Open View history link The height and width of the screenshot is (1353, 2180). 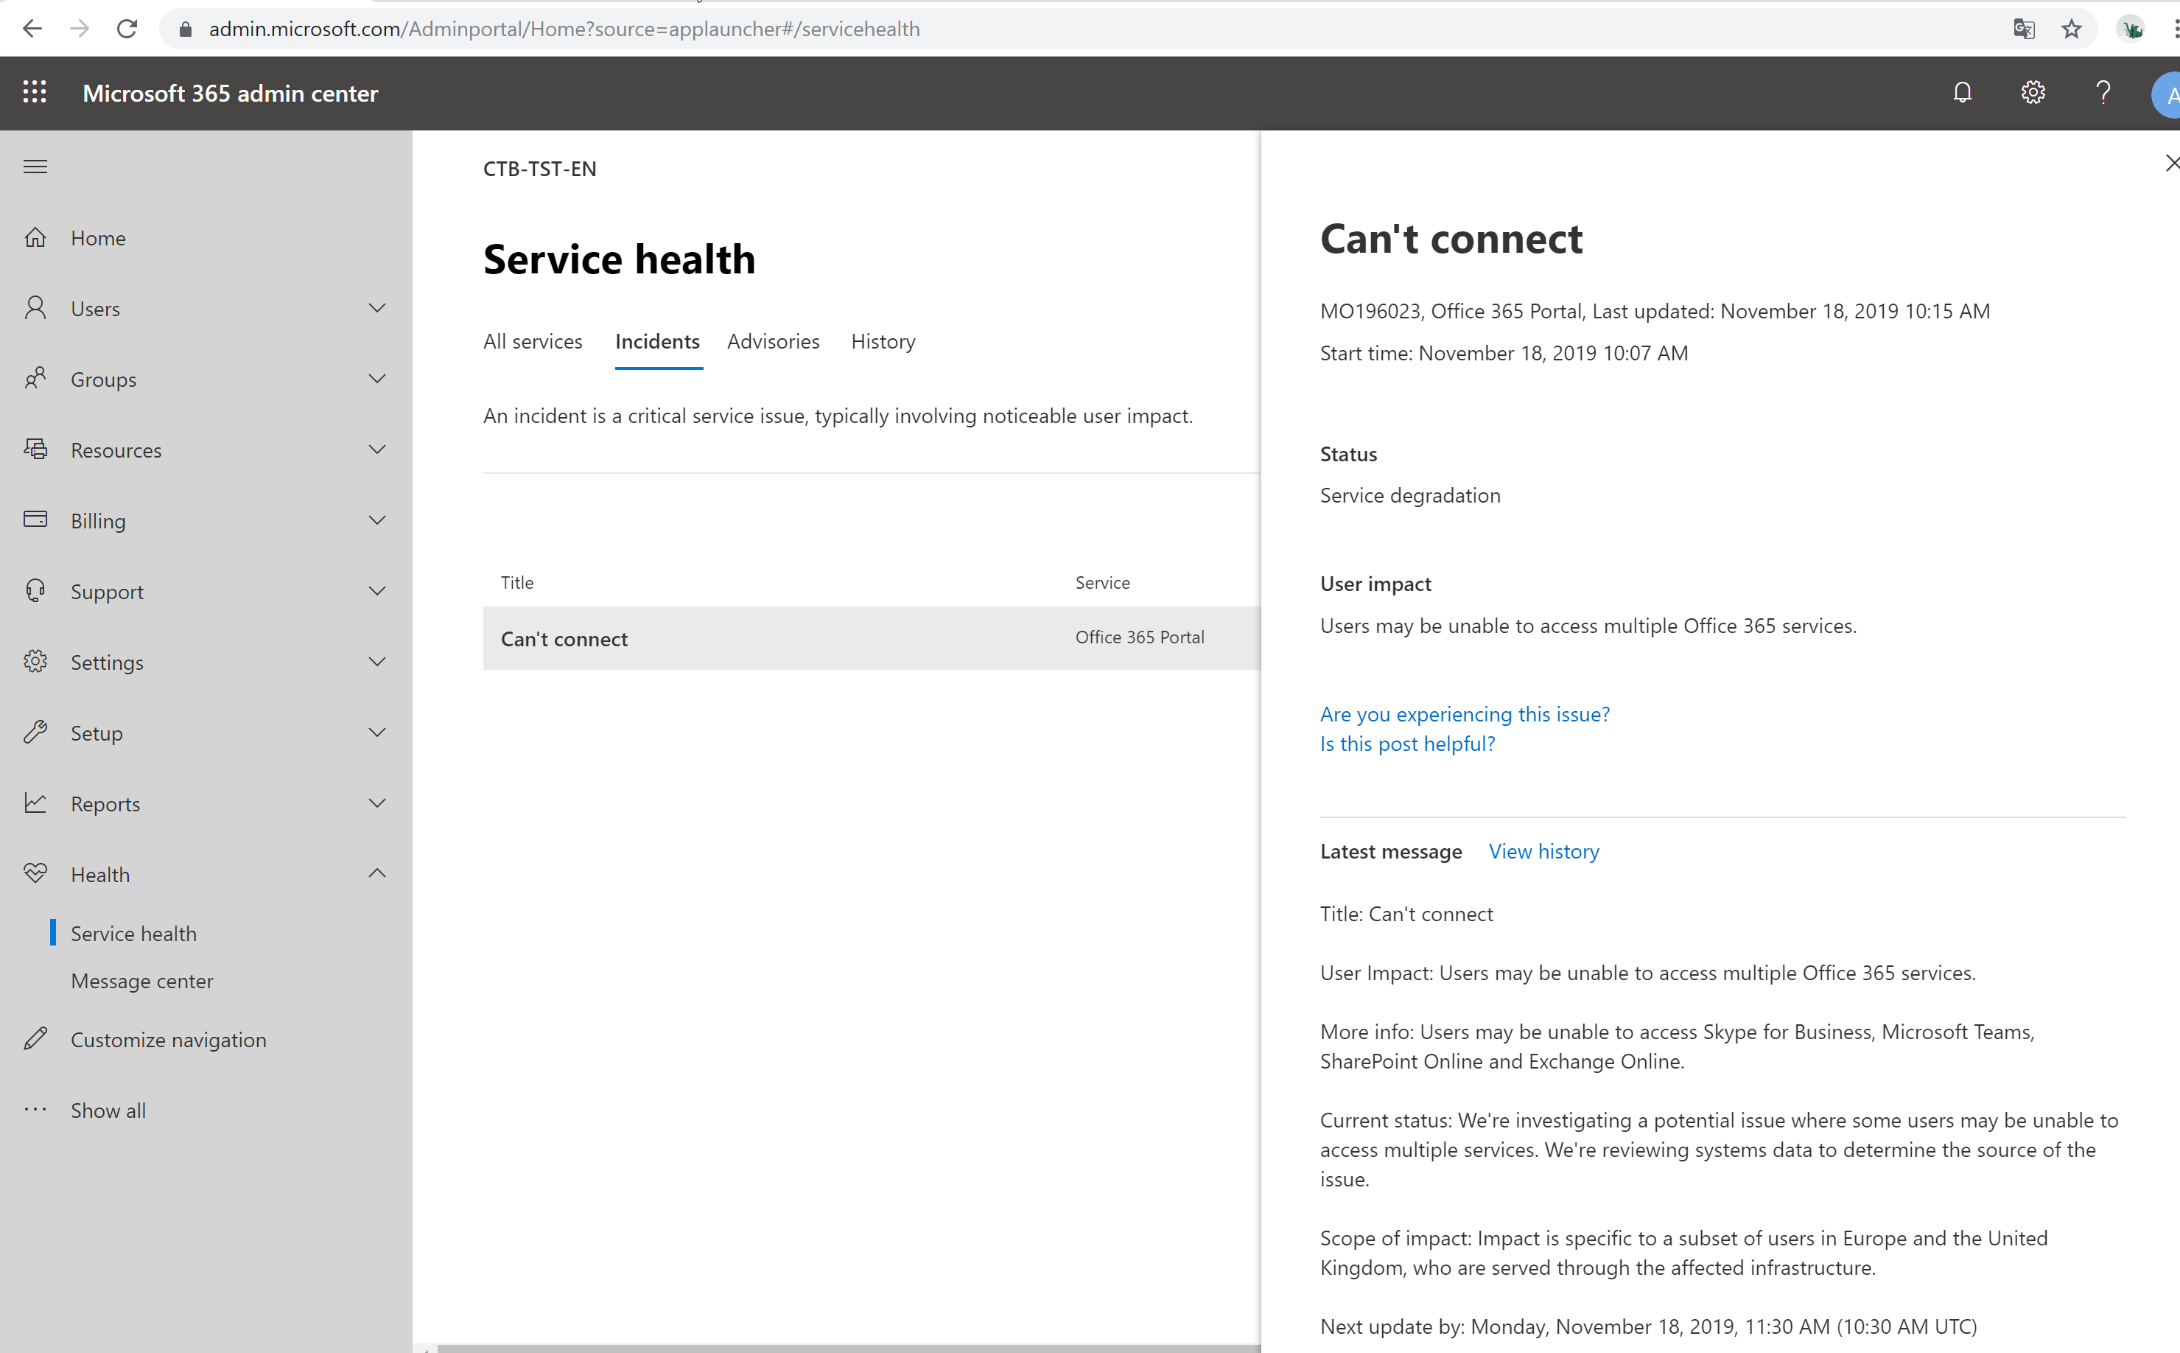point(1544,851)
